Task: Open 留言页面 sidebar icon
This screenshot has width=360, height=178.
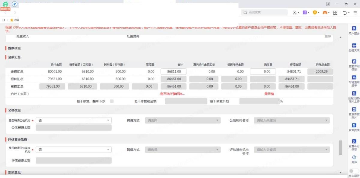Action: (x=354, y=126)
